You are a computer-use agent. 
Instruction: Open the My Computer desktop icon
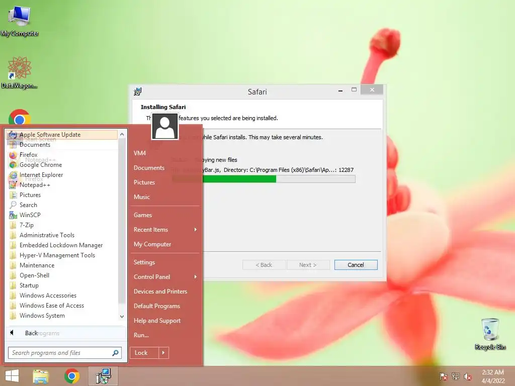[20, 21]
